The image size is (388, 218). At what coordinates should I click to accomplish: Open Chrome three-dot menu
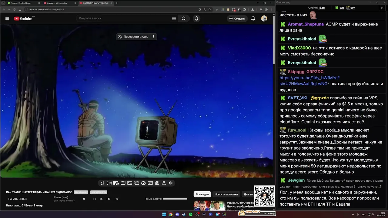272,9
